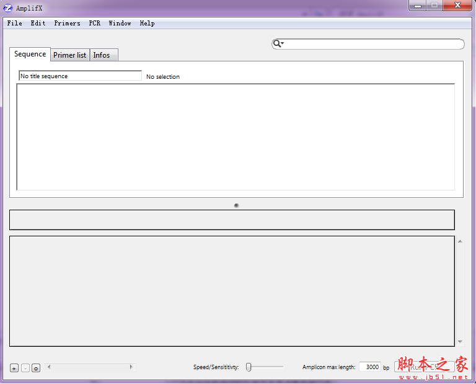The width and height of the screenshot is (476, 384).
Task: Minimize the AmplifX window
Action: tap(417, 6)
